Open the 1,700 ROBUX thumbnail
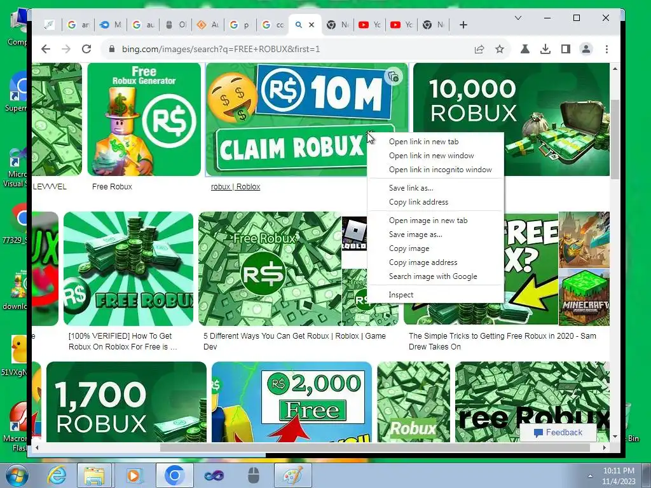The height and width of the screenshot is (488, 651). click(127, 402)
